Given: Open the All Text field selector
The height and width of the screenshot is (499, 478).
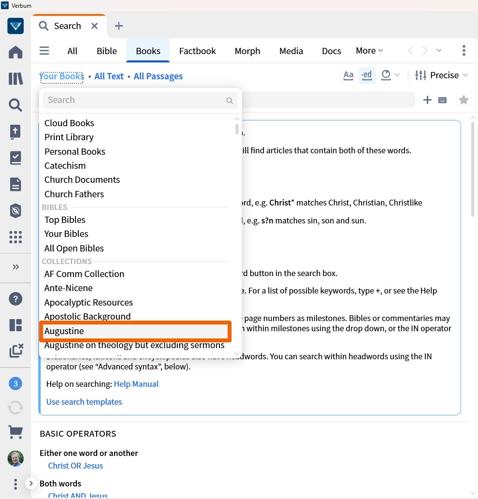Looking at the screenshot, I should [109, 76].
